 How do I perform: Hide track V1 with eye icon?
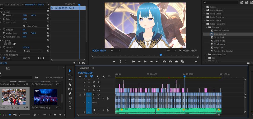click(x=99, y=95)
